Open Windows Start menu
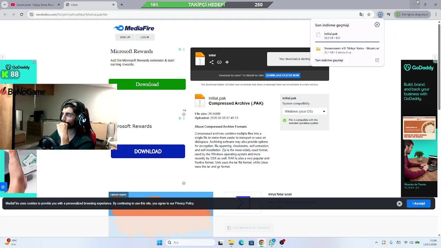Screen dimensions: 441x248 click(x=160, y=242)
